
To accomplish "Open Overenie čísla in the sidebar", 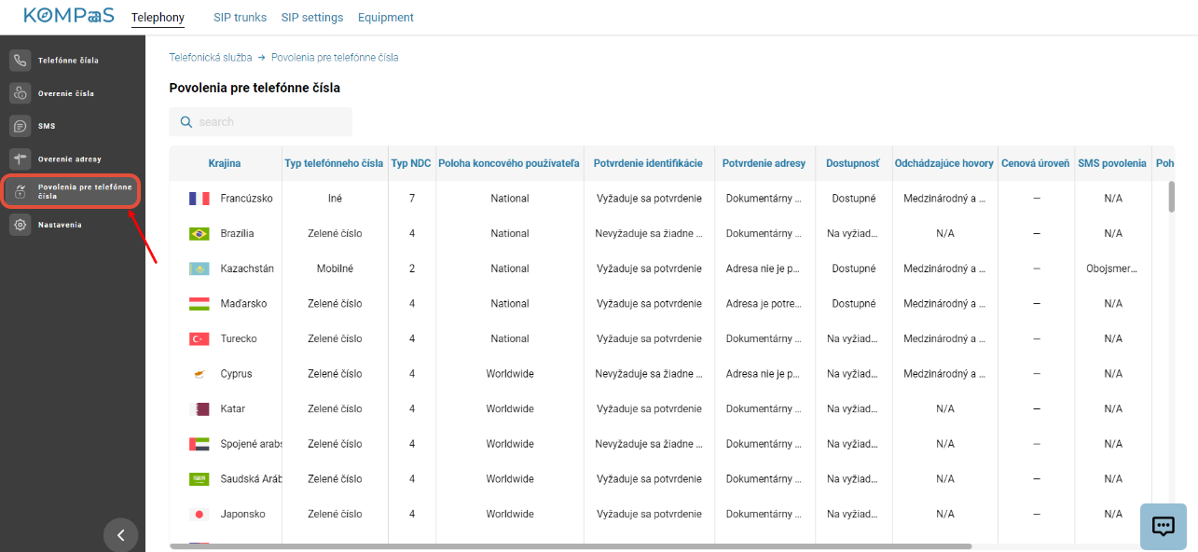I will pyautogui.click(x=66, y=93).
